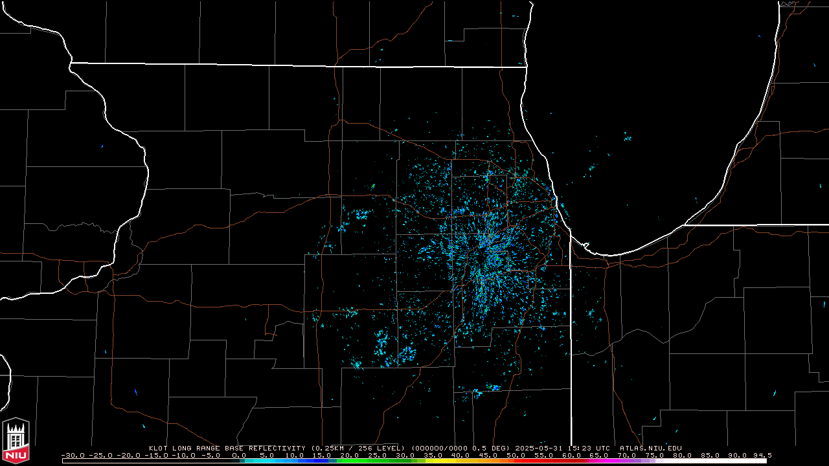Click the -15.0 scale value

click(x=157, y=455)
